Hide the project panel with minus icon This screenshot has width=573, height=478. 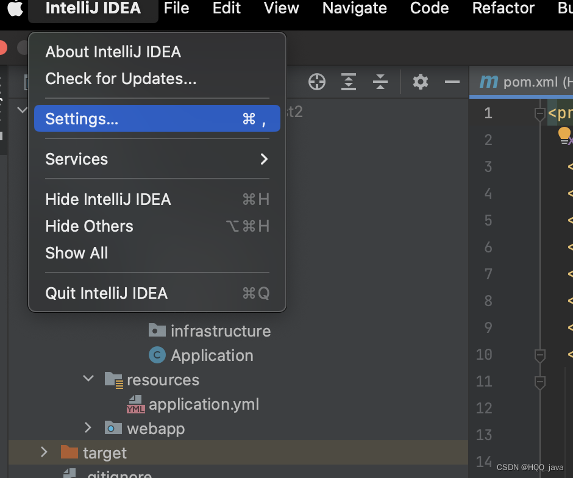pos(452,82)
